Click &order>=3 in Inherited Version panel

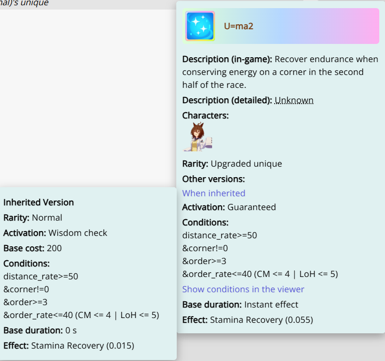[25, 302]
